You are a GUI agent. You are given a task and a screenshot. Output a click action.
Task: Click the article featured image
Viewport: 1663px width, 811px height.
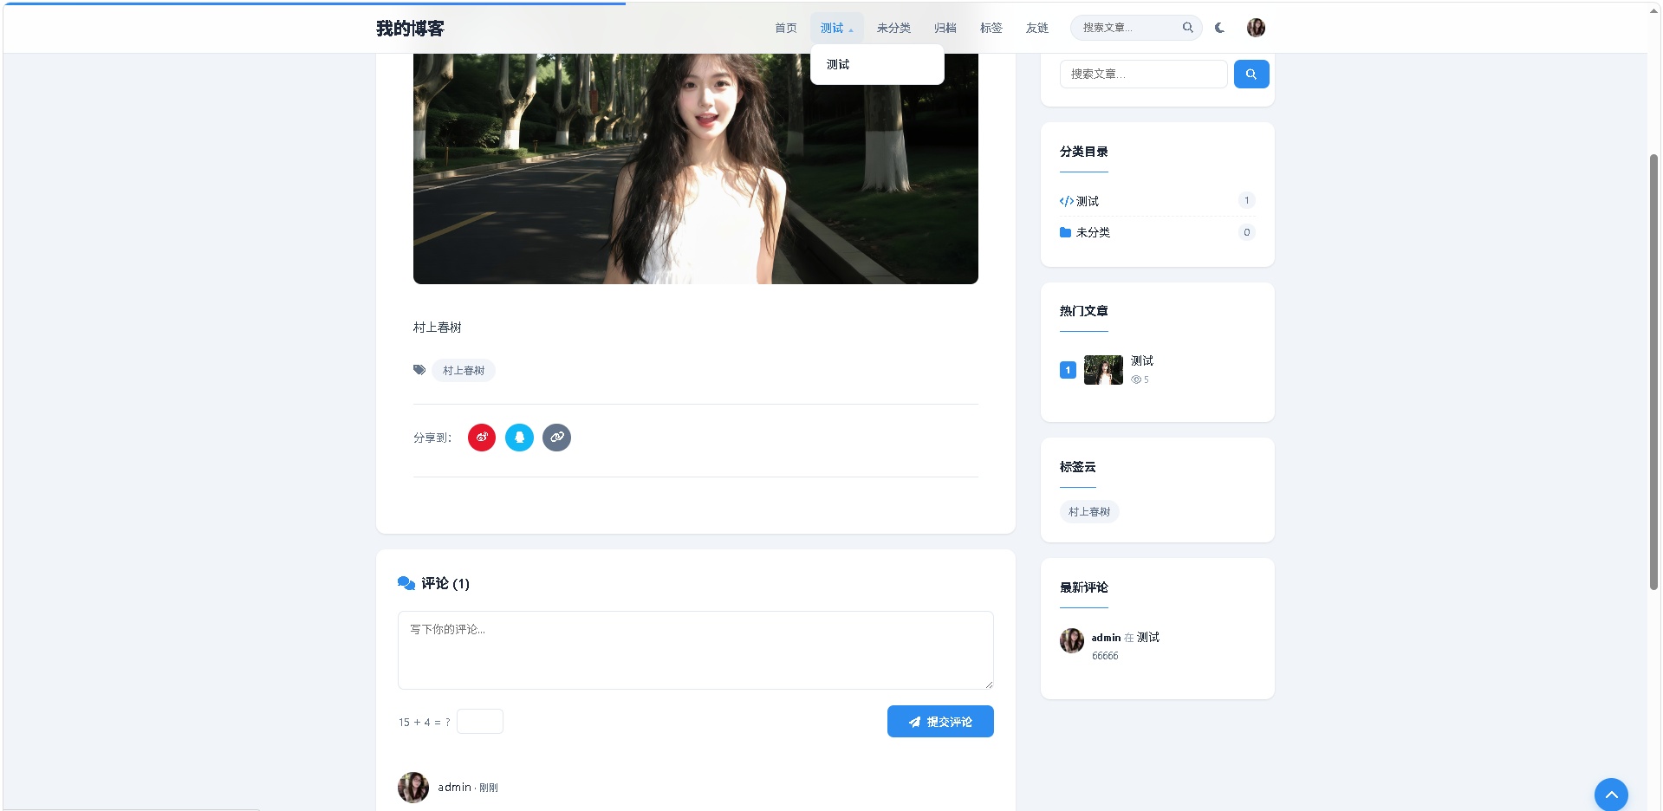pyautogui.click(x=696, y=169)
